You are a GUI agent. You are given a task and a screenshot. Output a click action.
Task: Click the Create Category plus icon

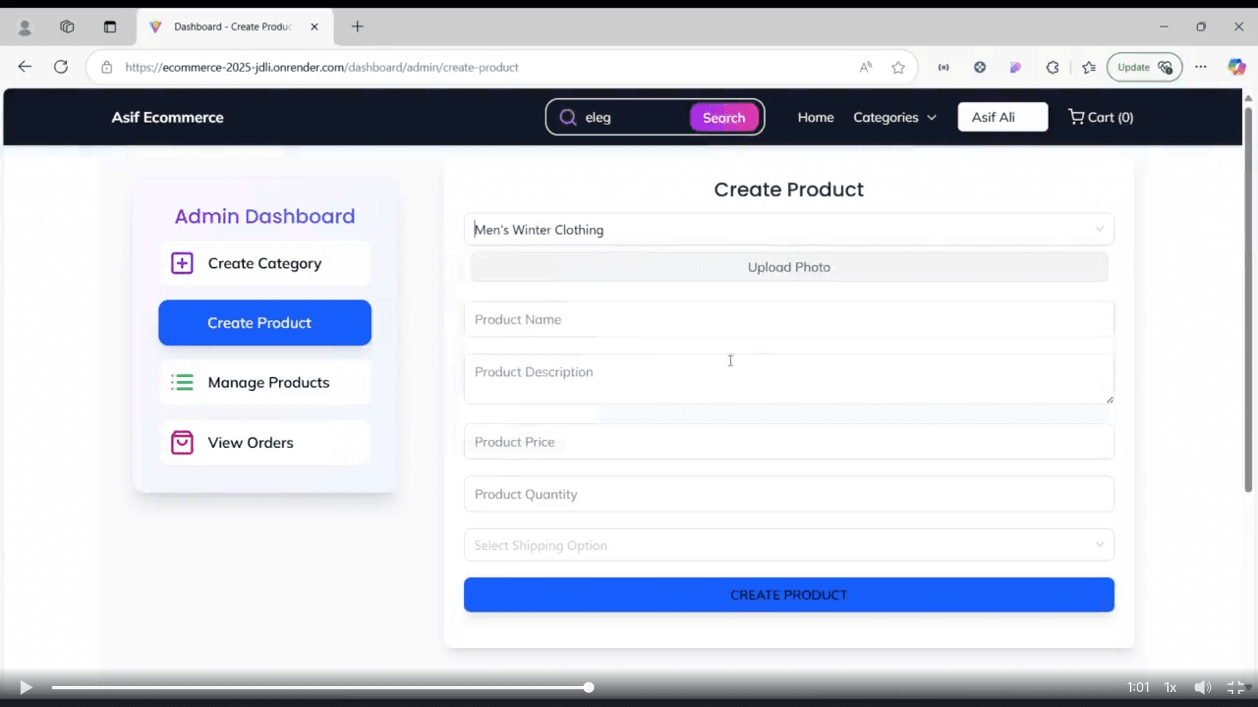pos(182,263)
